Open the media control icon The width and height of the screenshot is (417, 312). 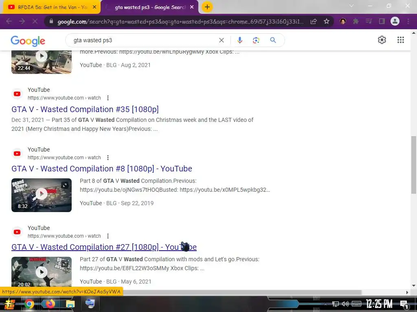(x=369, y=21)
